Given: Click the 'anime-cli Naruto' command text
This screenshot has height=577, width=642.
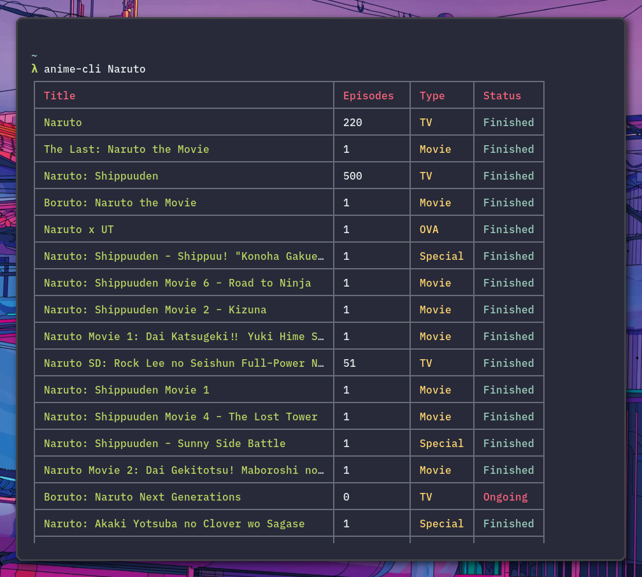Looking at the screenshot, I should (94, 69).
